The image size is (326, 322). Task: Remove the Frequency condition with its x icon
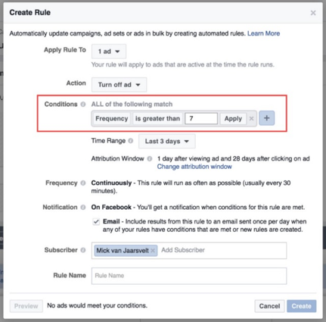[251, 118]
